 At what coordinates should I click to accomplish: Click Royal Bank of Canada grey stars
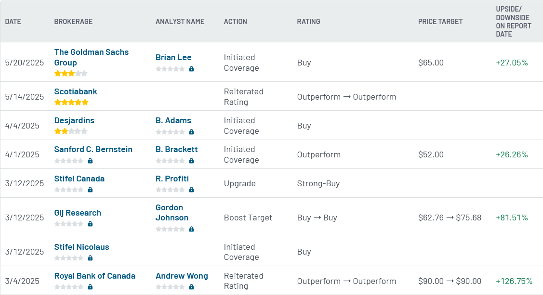coord(69,287)
